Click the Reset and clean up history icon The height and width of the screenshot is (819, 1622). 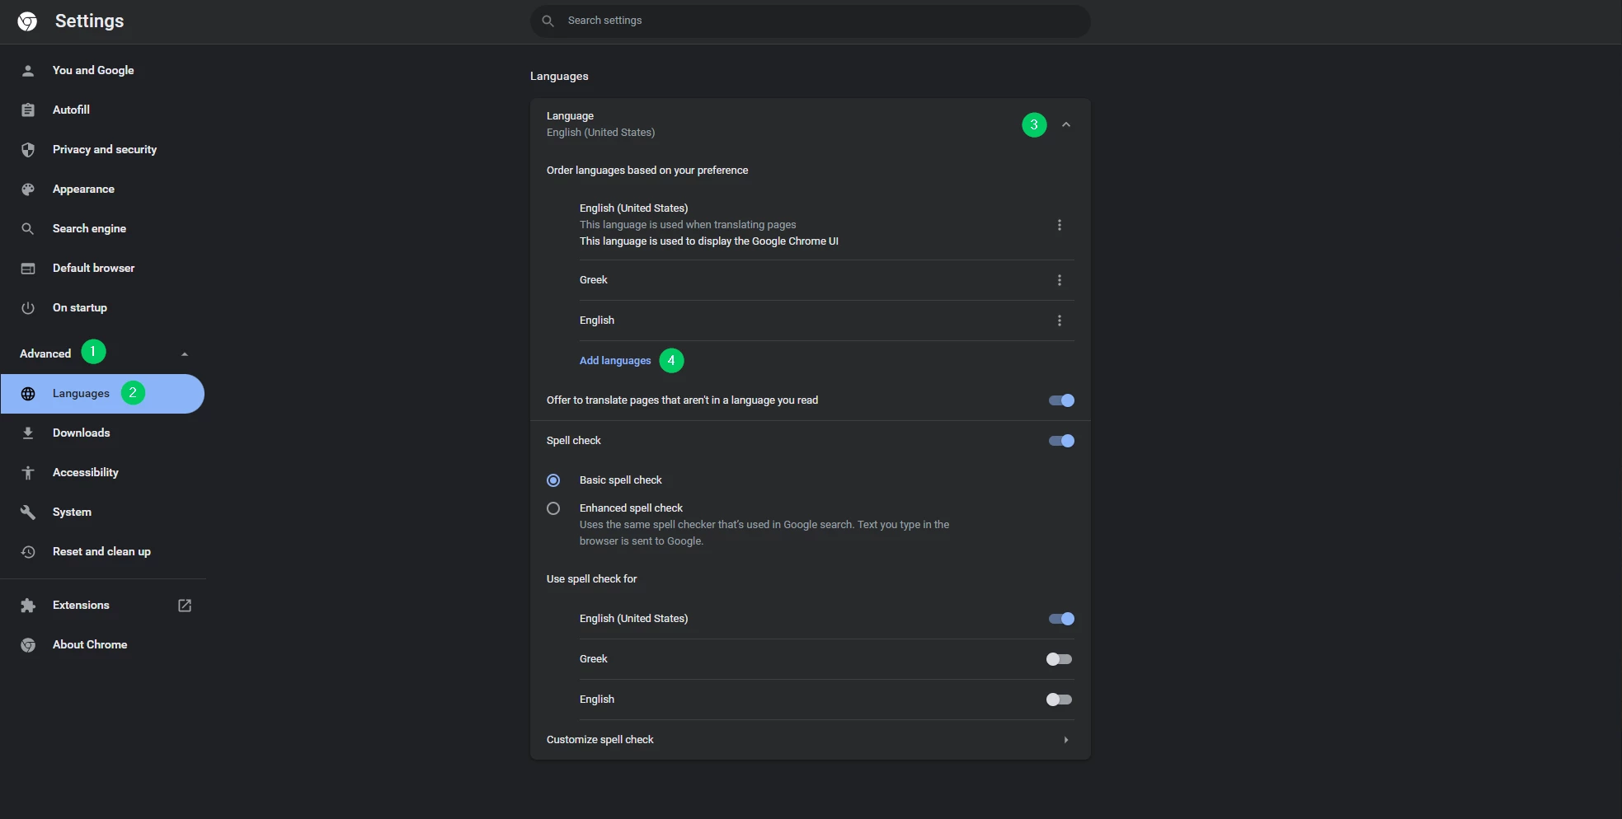click(28, 552)
